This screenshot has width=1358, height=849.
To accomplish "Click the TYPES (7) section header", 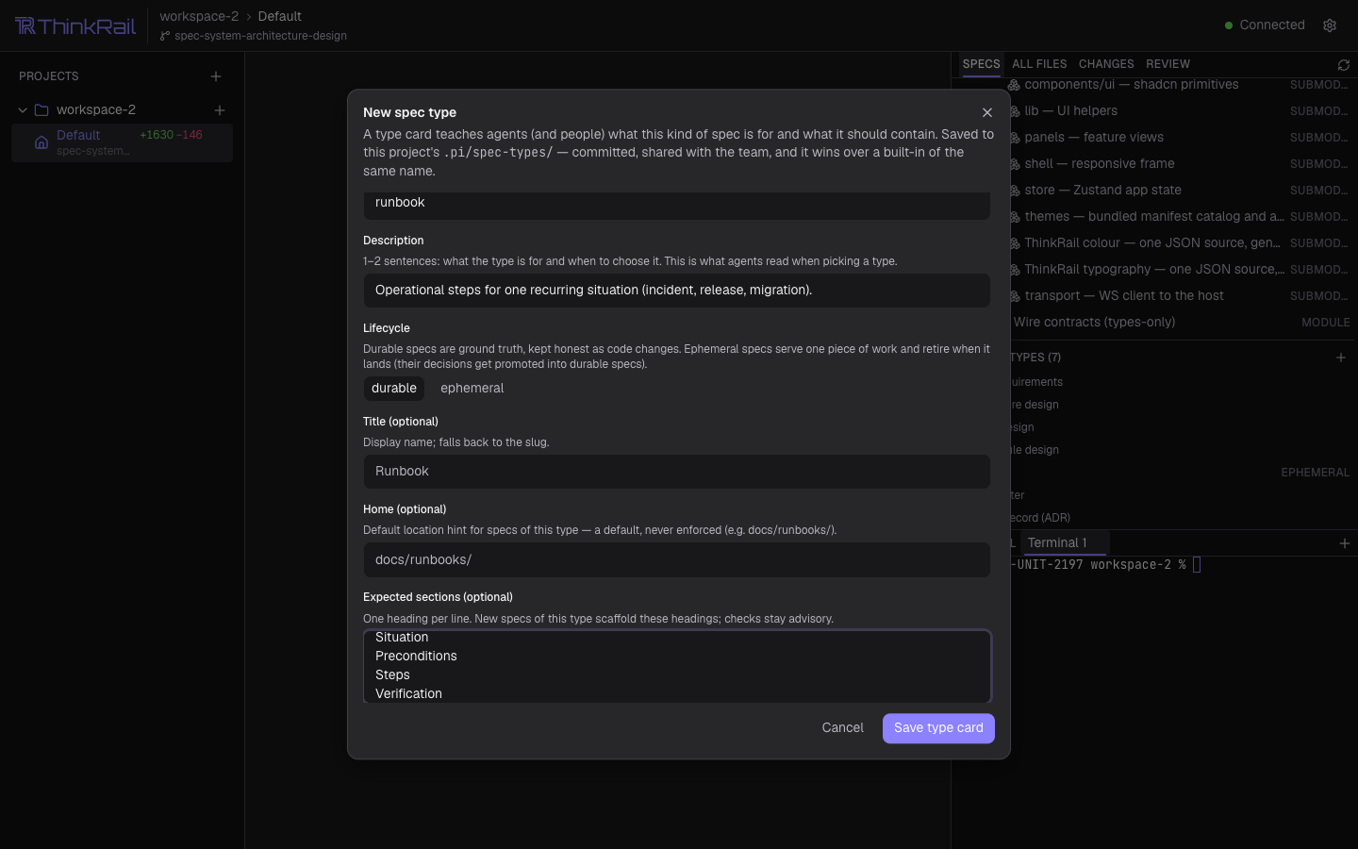I will click(1035, 358).
